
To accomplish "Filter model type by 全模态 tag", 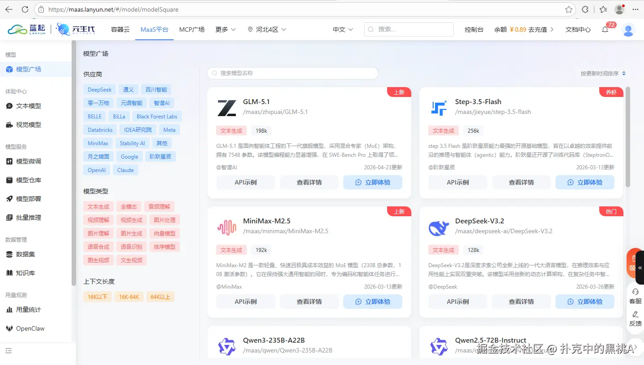I will click(129, 207).
